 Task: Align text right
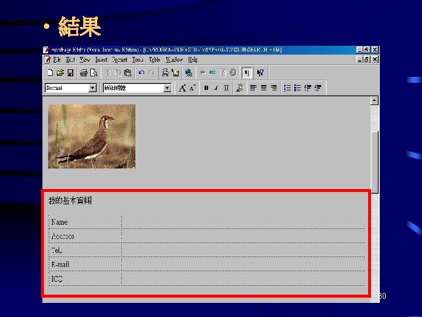(274, 88)
